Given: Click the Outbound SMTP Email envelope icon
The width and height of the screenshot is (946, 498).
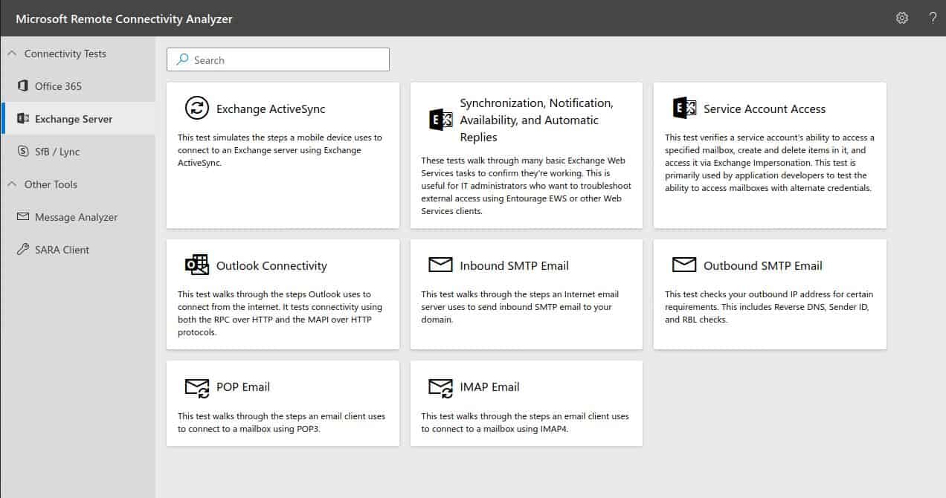Looking at the screenshot, I should pos(684,265).
